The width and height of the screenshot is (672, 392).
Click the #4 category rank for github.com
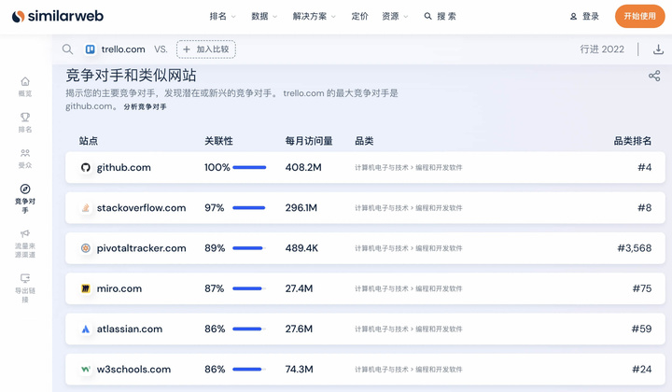[x=645, y=167]
